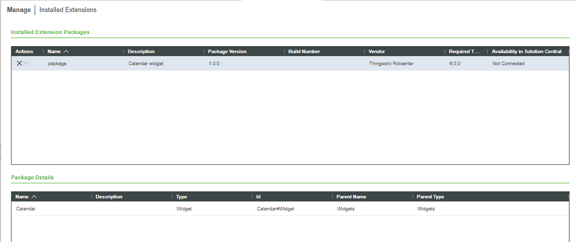Click the Required T... column header
Screen dimensions: 576x242
pyautogui.click(x=464, y=51)
